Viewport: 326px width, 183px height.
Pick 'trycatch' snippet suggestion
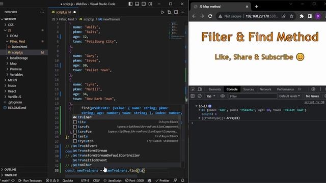126,141
